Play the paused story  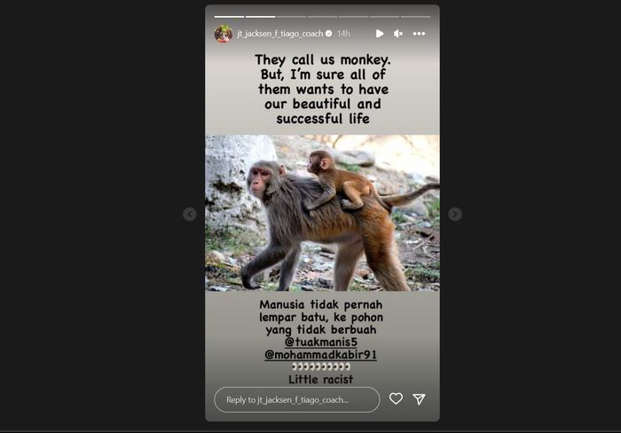point(380,34)
